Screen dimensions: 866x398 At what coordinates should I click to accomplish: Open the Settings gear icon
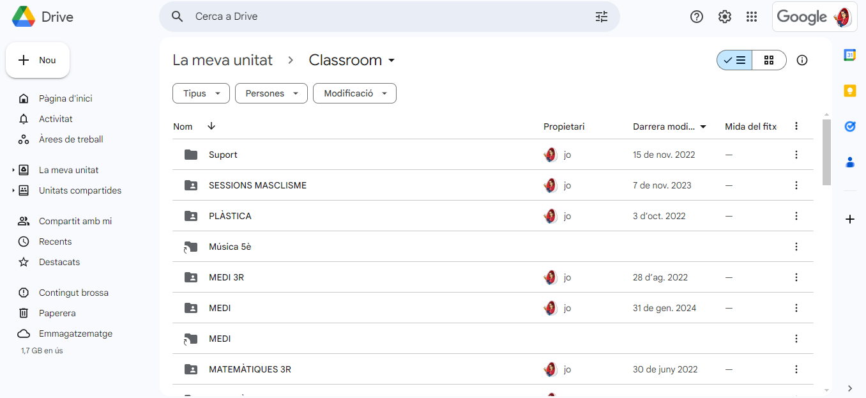coord(724,17)
